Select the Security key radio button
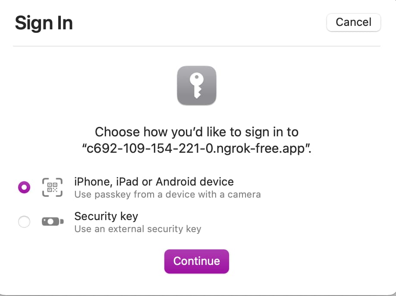This screenshot has width=396, height=296. pyautogui.click(x=24, y=222)
